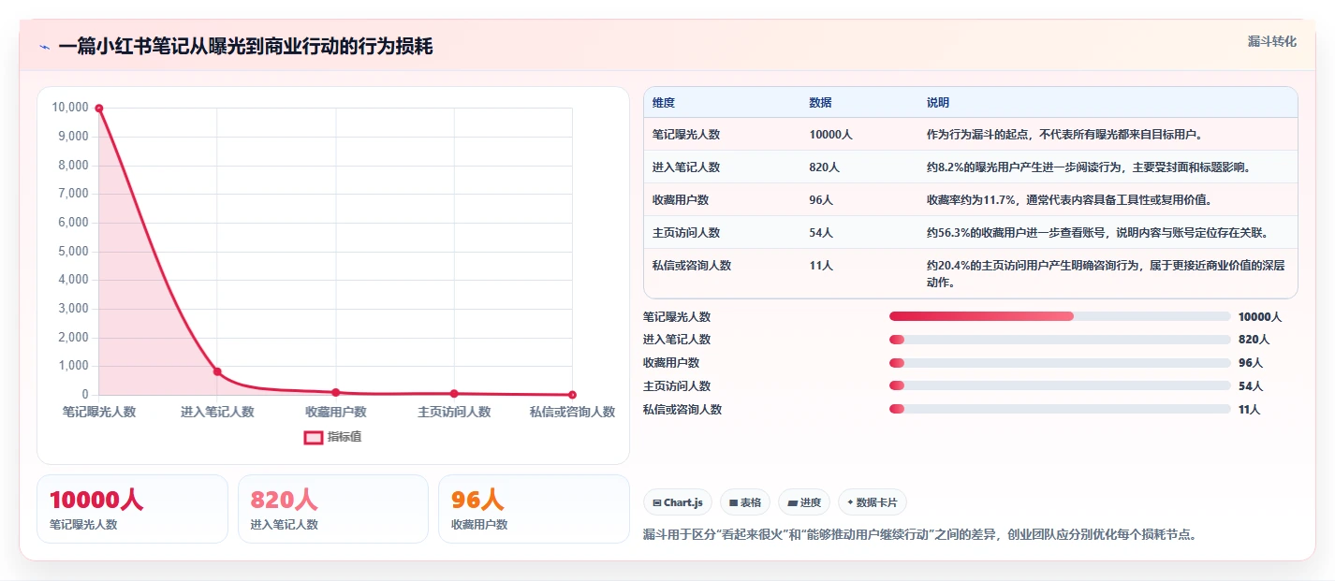
Task: Click the 进入笔记人数 progress bar
Action: coord(1060,340)
